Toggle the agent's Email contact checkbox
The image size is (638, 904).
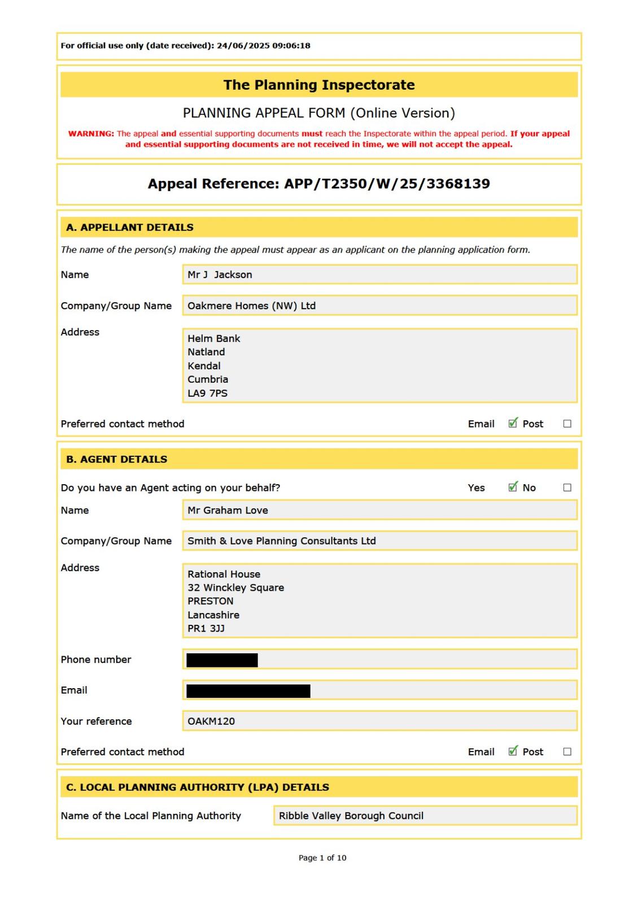(513, 751)
